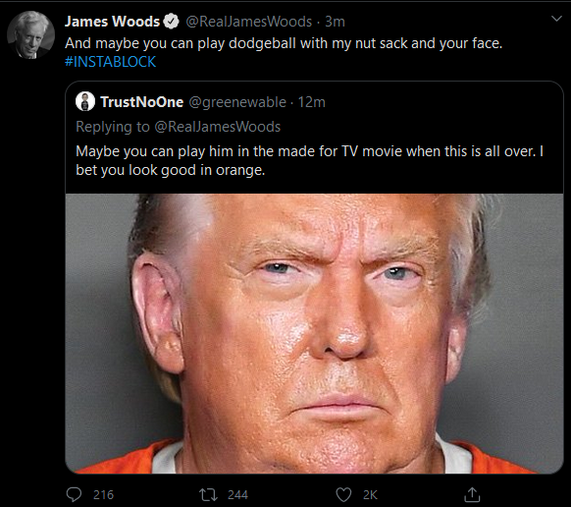Image resolution: width=571 pixels, height=507 pixels.
Task: Click the verified badge next to James Woods
Action: pyautogui.click(x=171, y=22)
